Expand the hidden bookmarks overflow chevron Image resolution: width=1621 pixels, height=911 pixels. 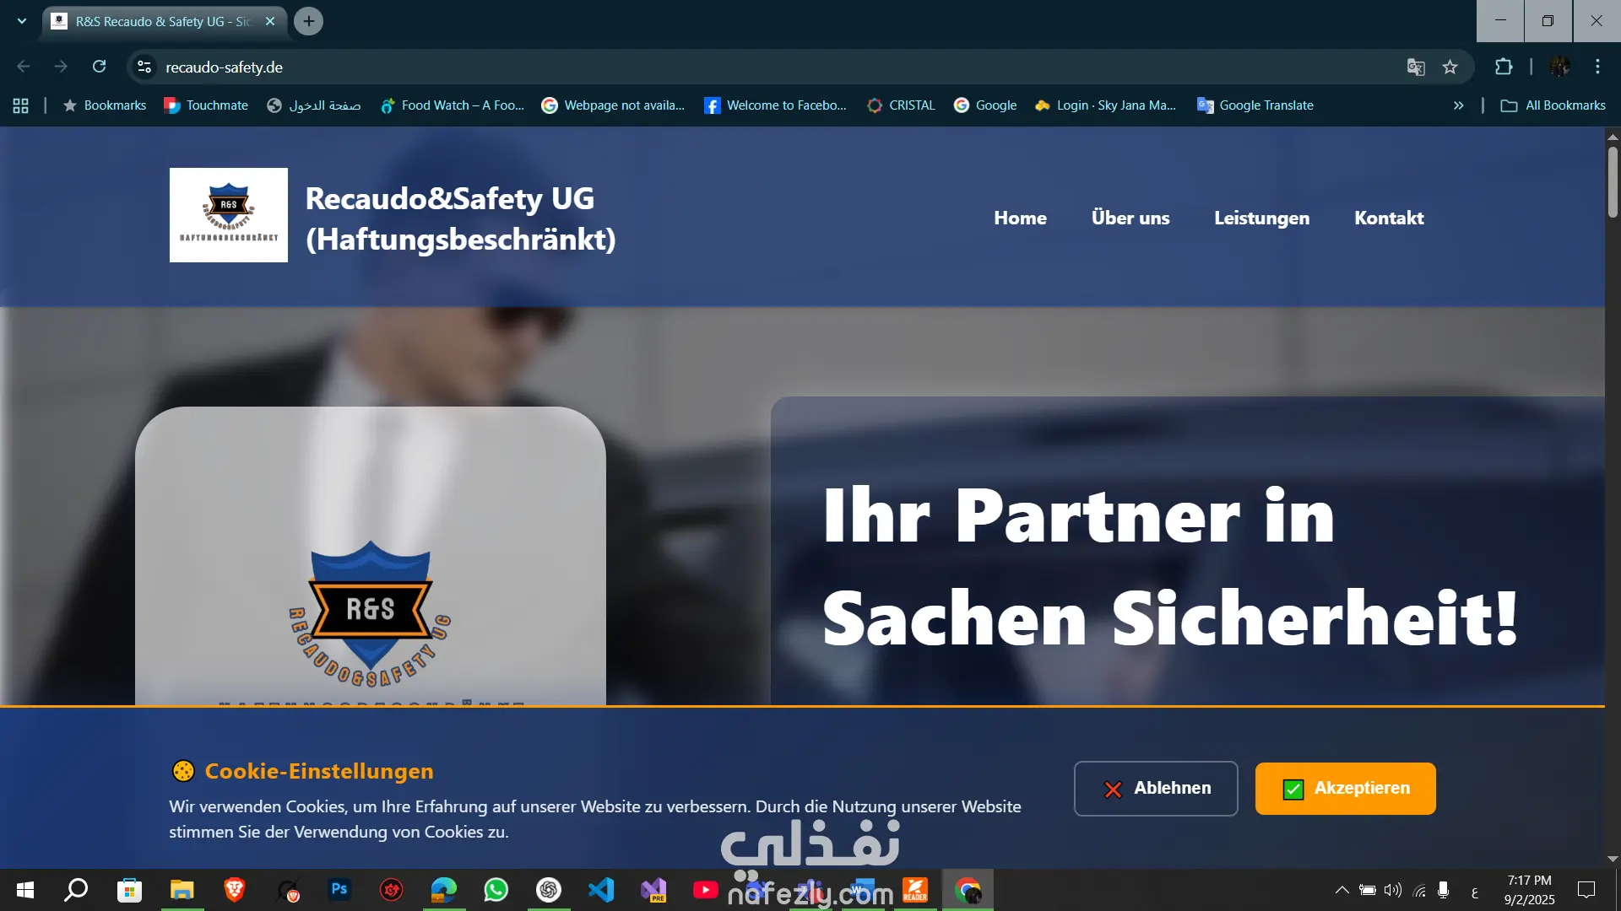(1458, 105)
